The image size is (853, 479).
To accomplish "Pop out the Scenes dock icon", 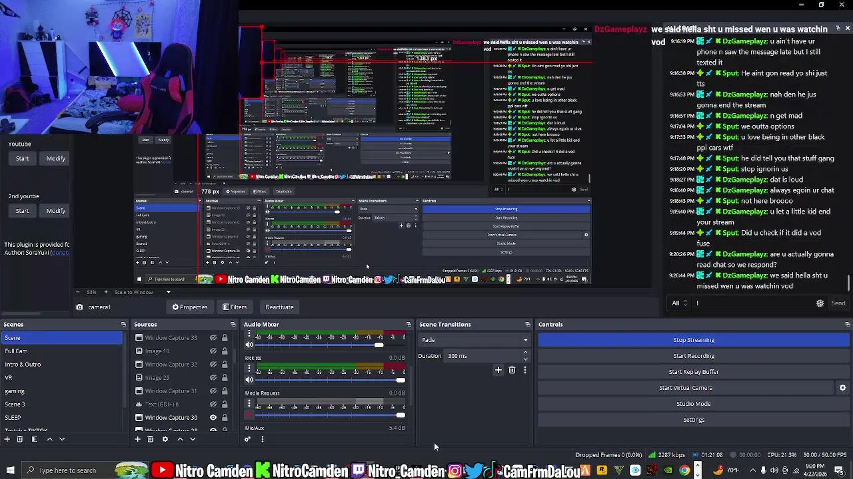I will click(x=123, y=325).
